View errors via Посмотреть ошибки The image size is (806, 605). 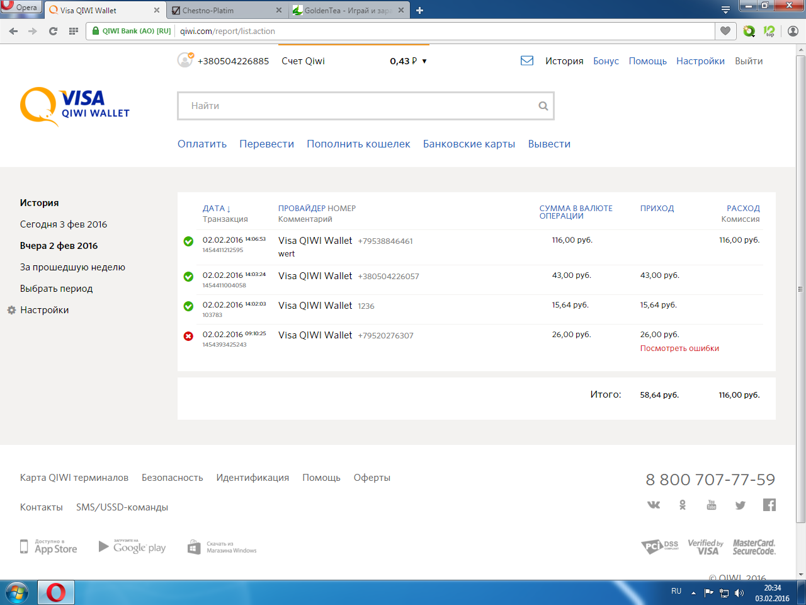tap(679, 349)
